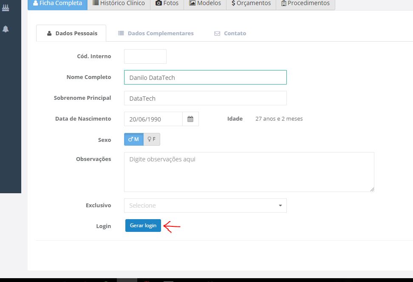This screenshot has height=282, width=413.
Task: Click the Exclusivo dropdown arrow
Action: (280, 206)
